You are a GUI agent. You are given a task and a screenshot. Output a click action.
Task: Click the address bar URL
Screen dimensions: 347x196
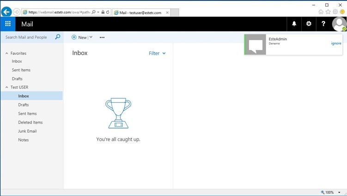pyautogui.click(x=59, y=12)
